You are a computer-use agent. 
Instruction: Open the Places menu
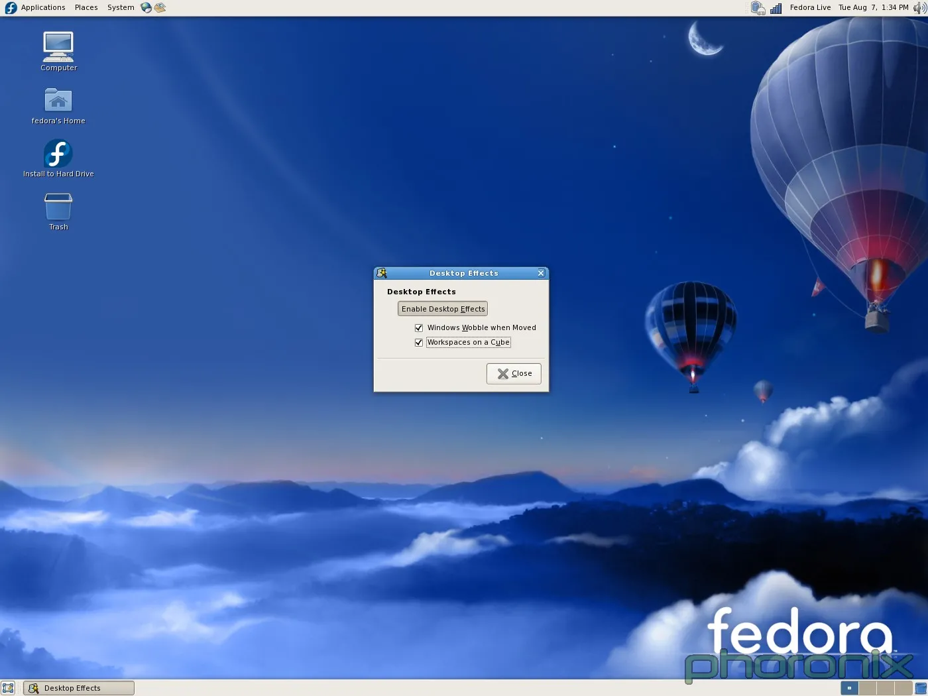coord(86,8)
